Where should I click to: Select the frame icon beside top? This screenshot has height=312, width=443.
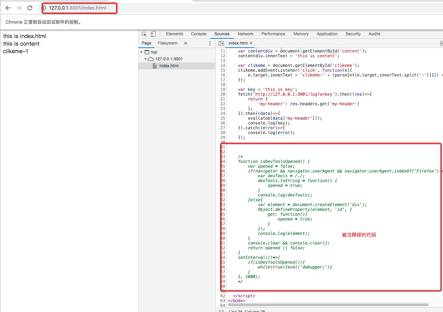(147, 52)
